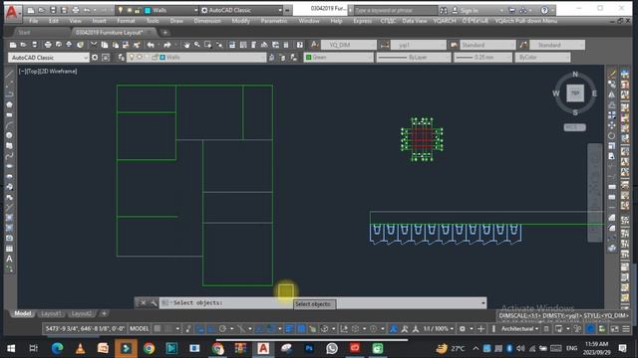Click the table style icon
638x358 pixels.
[x=454, y=45]
